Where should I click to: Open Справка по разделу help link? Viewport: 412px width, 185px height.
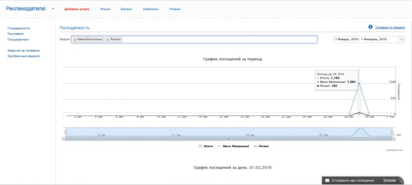click(x=390, y=27)
